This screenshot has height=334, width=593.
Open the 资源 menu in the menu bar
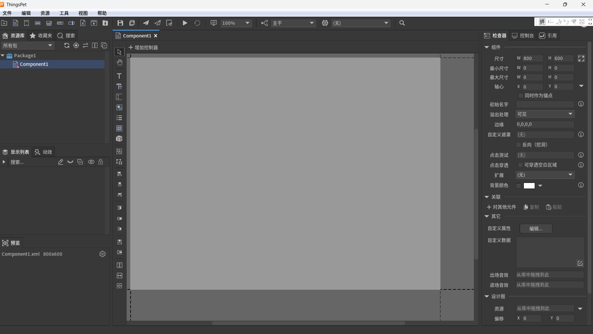pos(45,13)
